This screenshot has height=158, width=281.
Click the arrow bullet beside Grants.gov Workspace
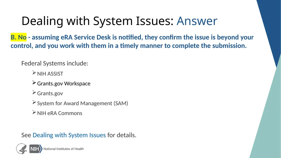[x=34, y=83]
